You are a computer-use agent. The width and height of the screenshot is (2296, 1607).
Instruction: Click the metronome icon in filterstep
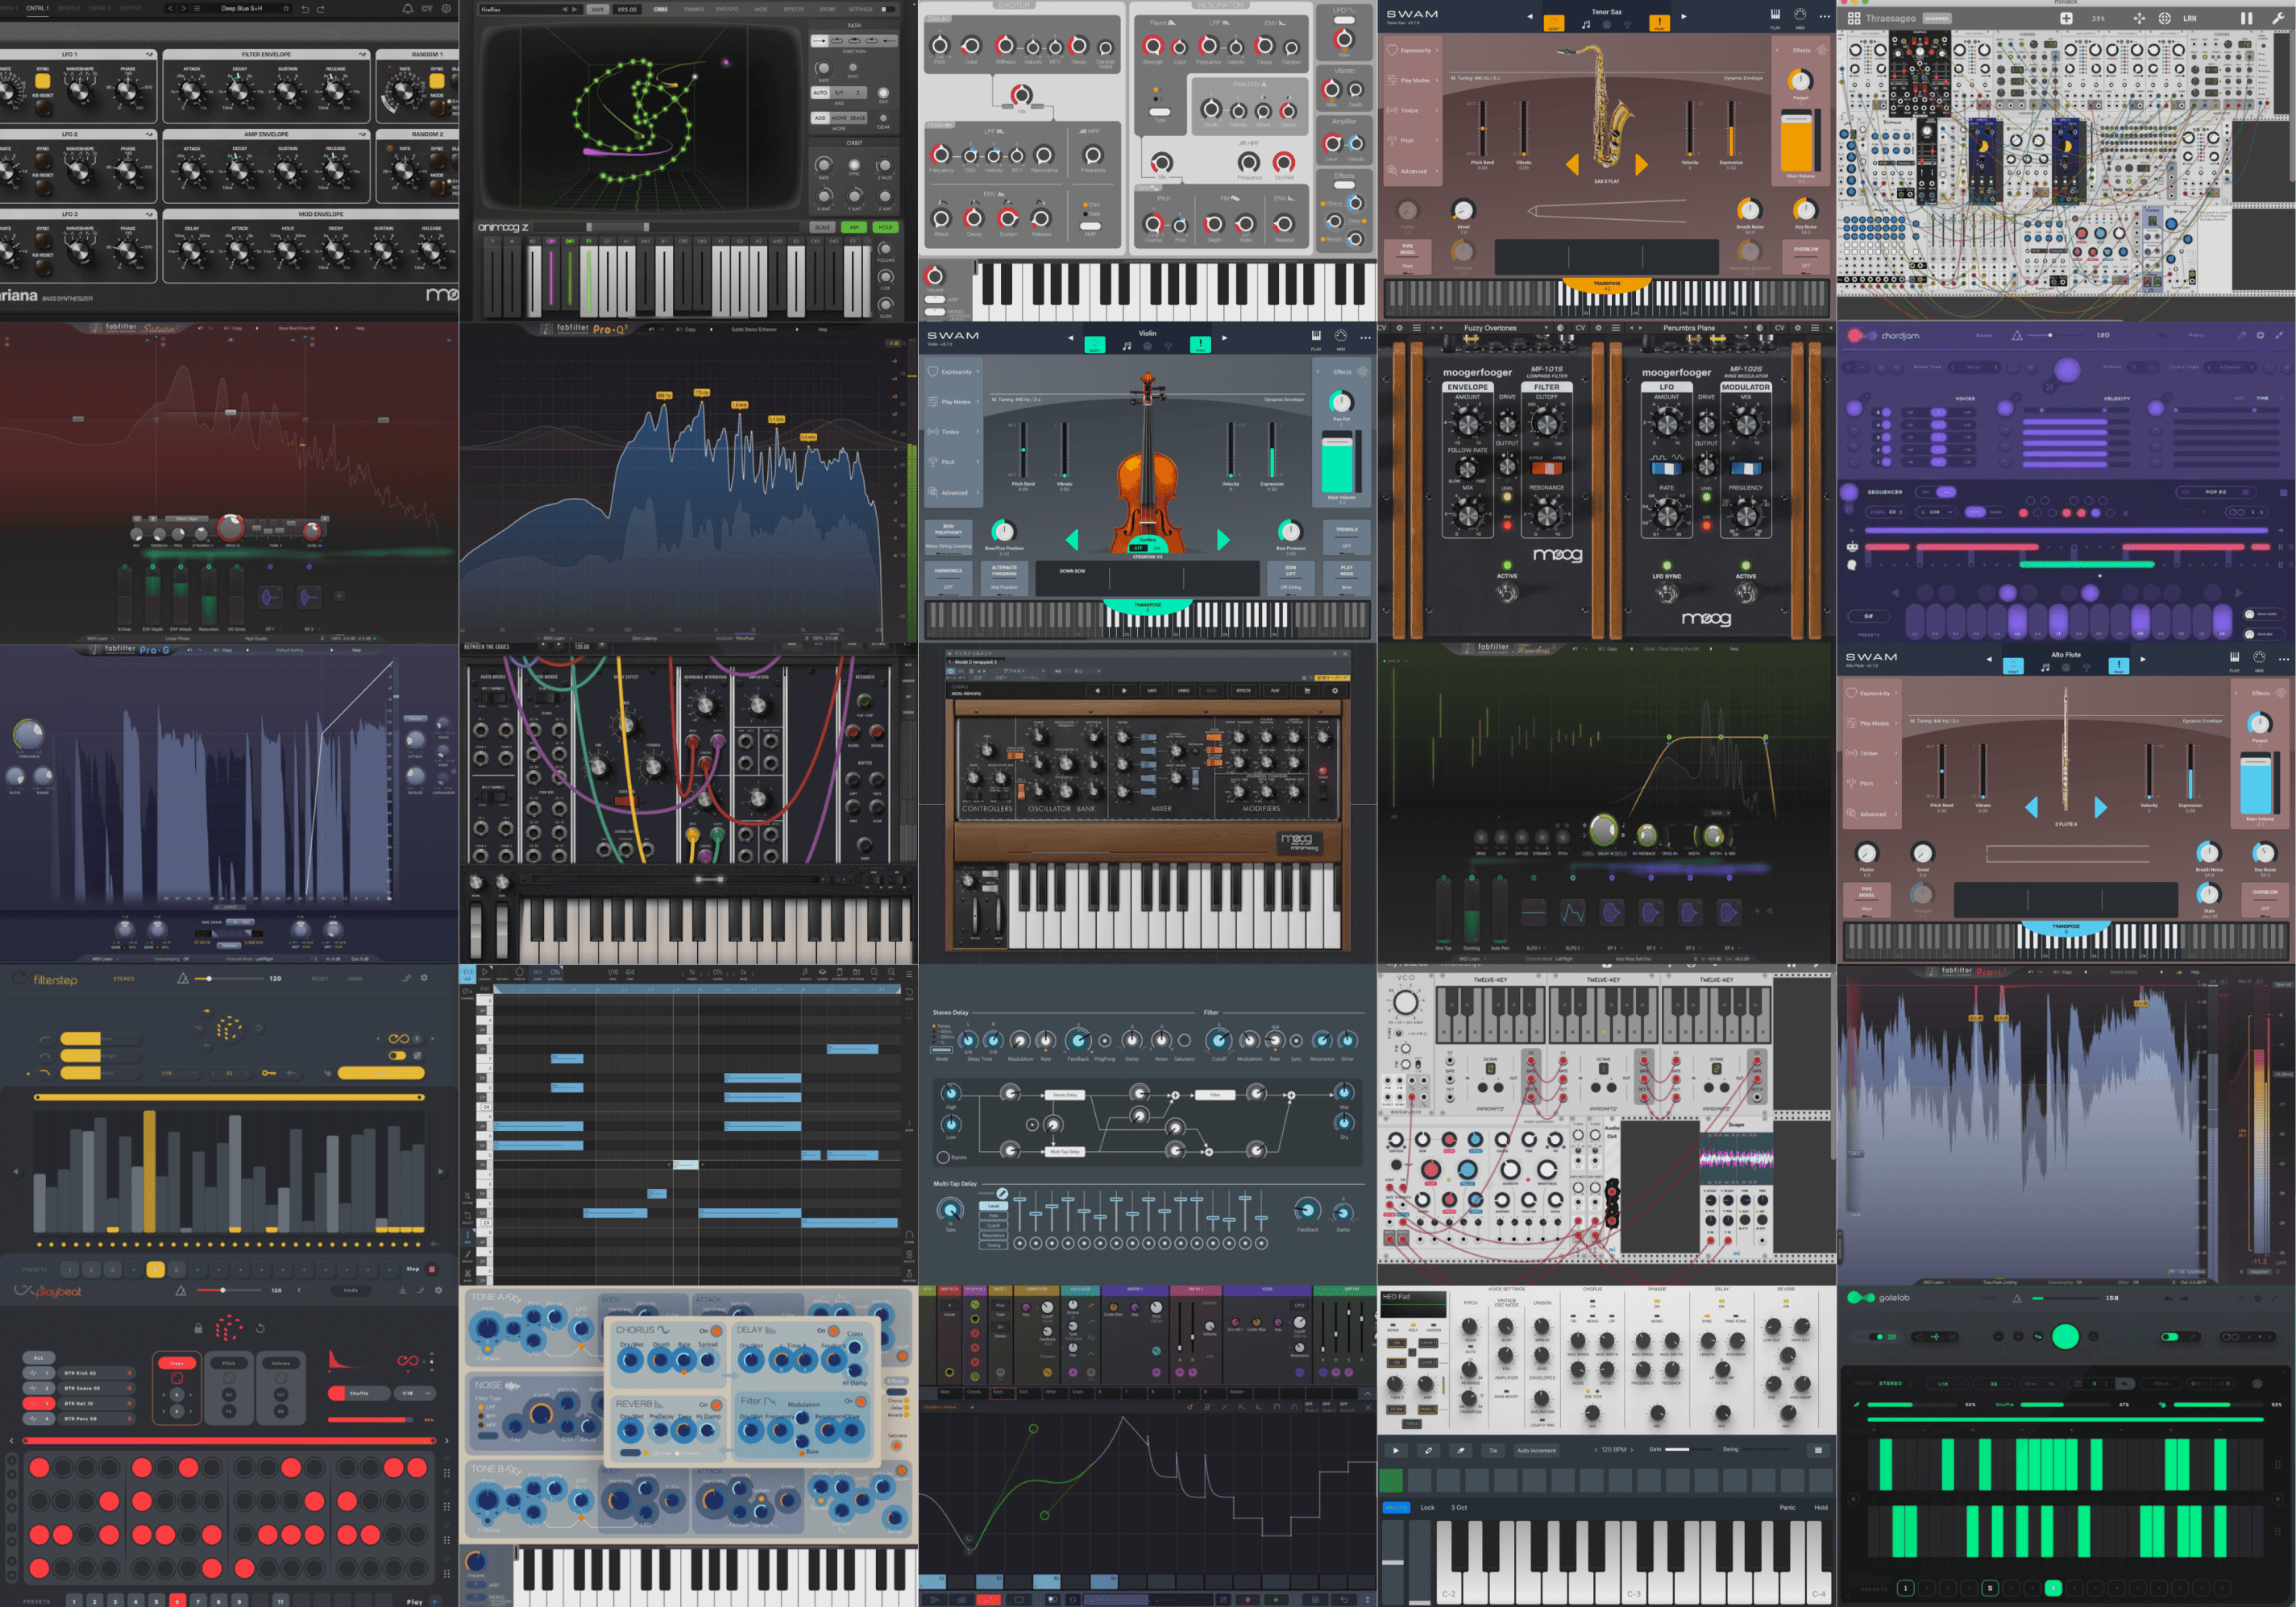183,979
